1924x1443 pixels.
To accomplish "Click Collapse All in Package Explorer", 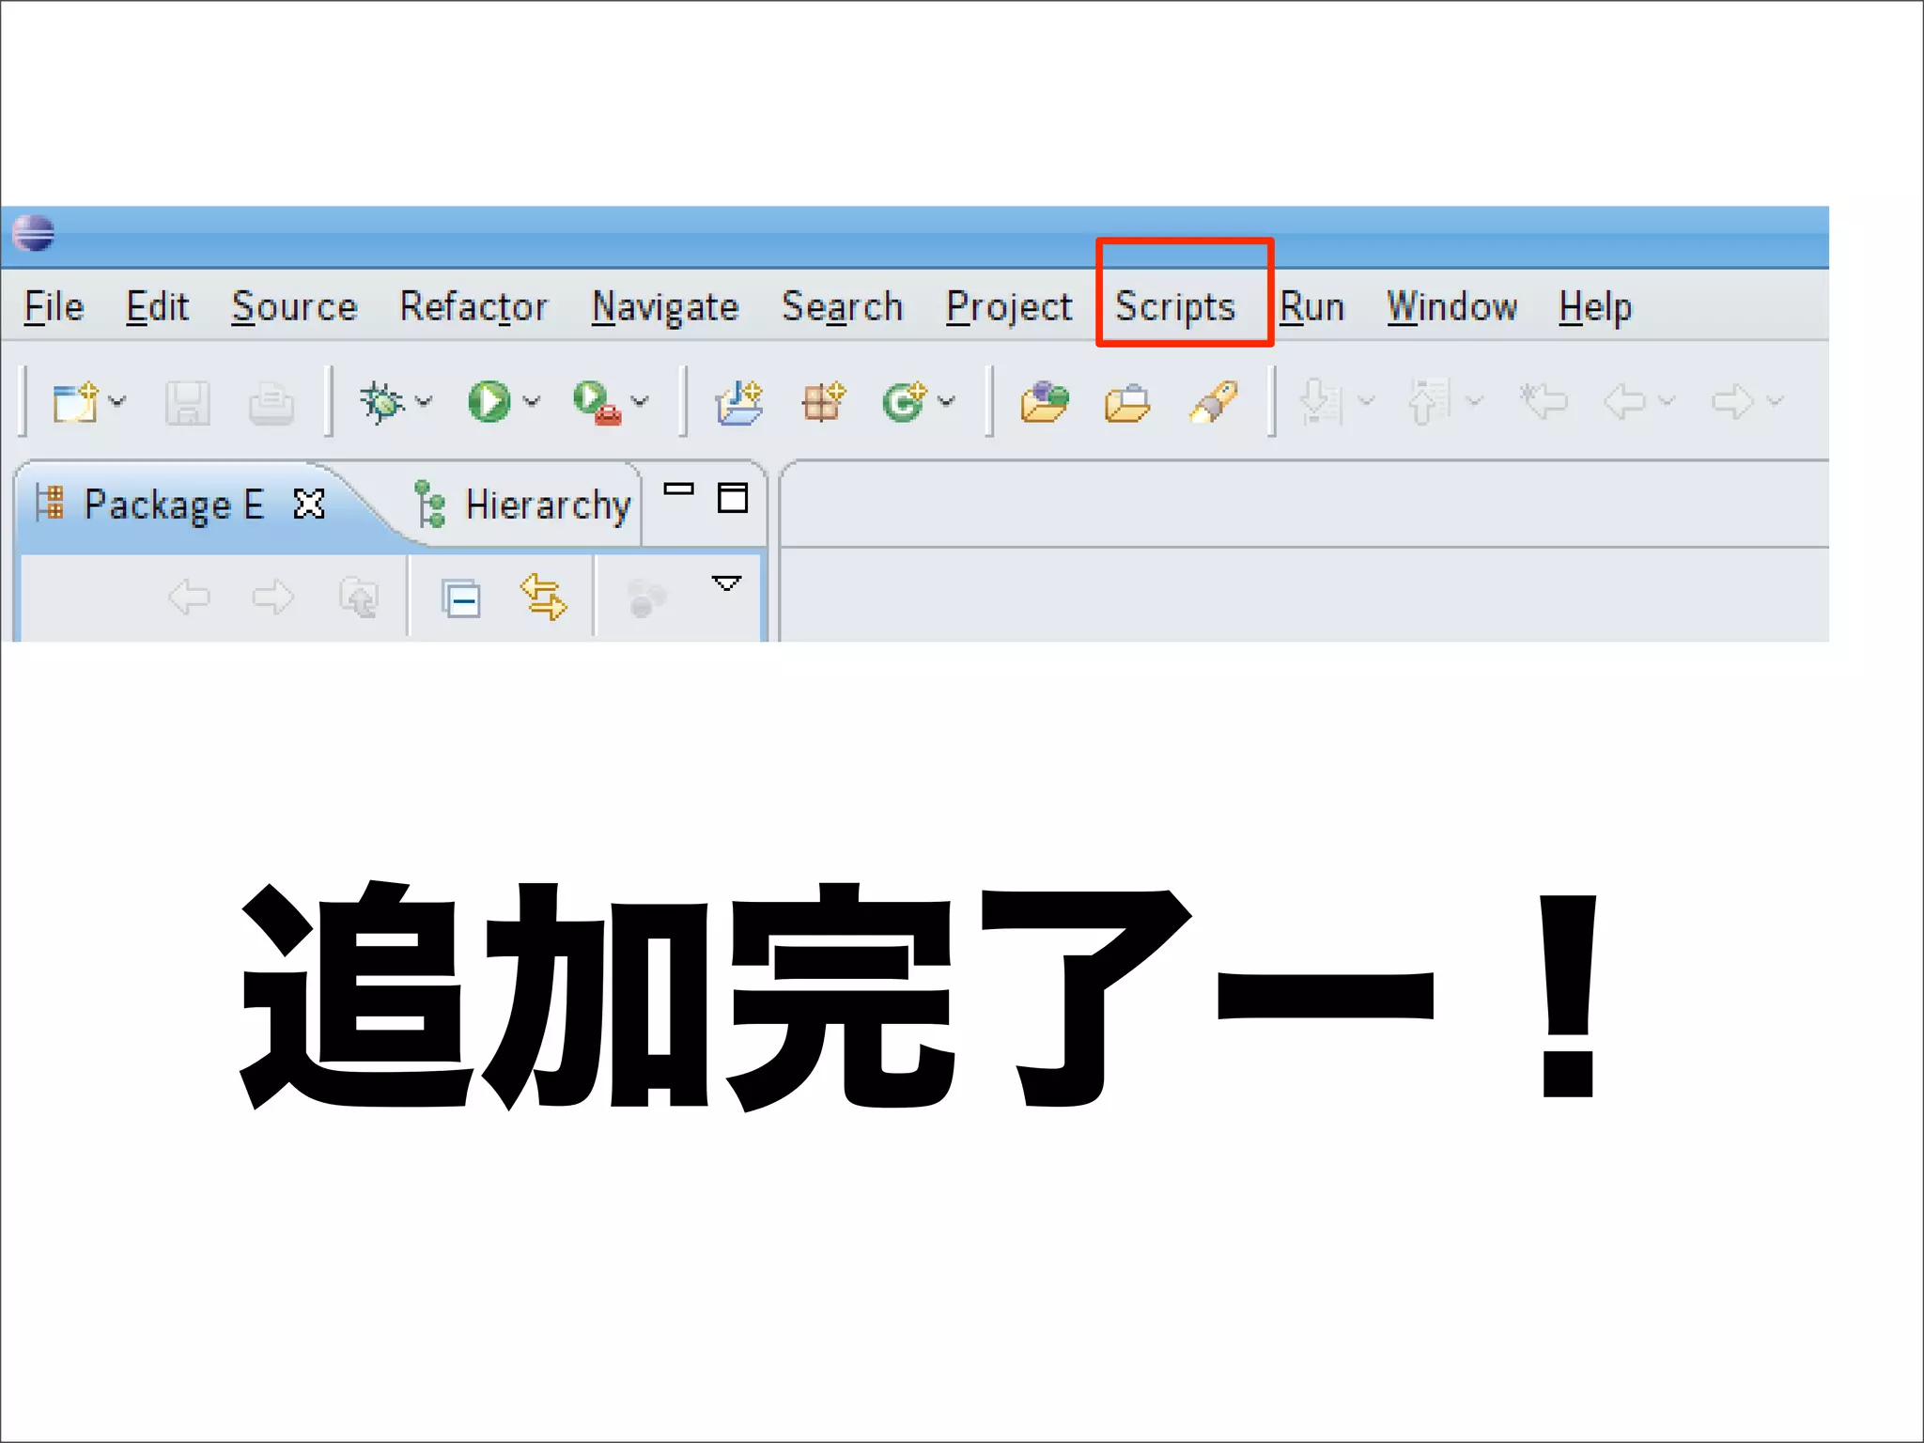I will point(461,597).
